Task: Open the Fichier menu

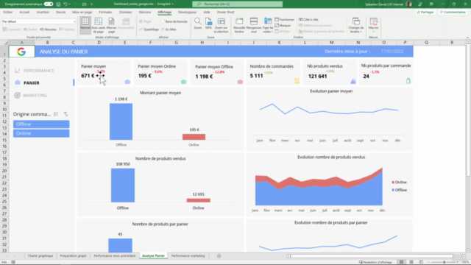Action: pyautogui.click(x=8, y=13)
